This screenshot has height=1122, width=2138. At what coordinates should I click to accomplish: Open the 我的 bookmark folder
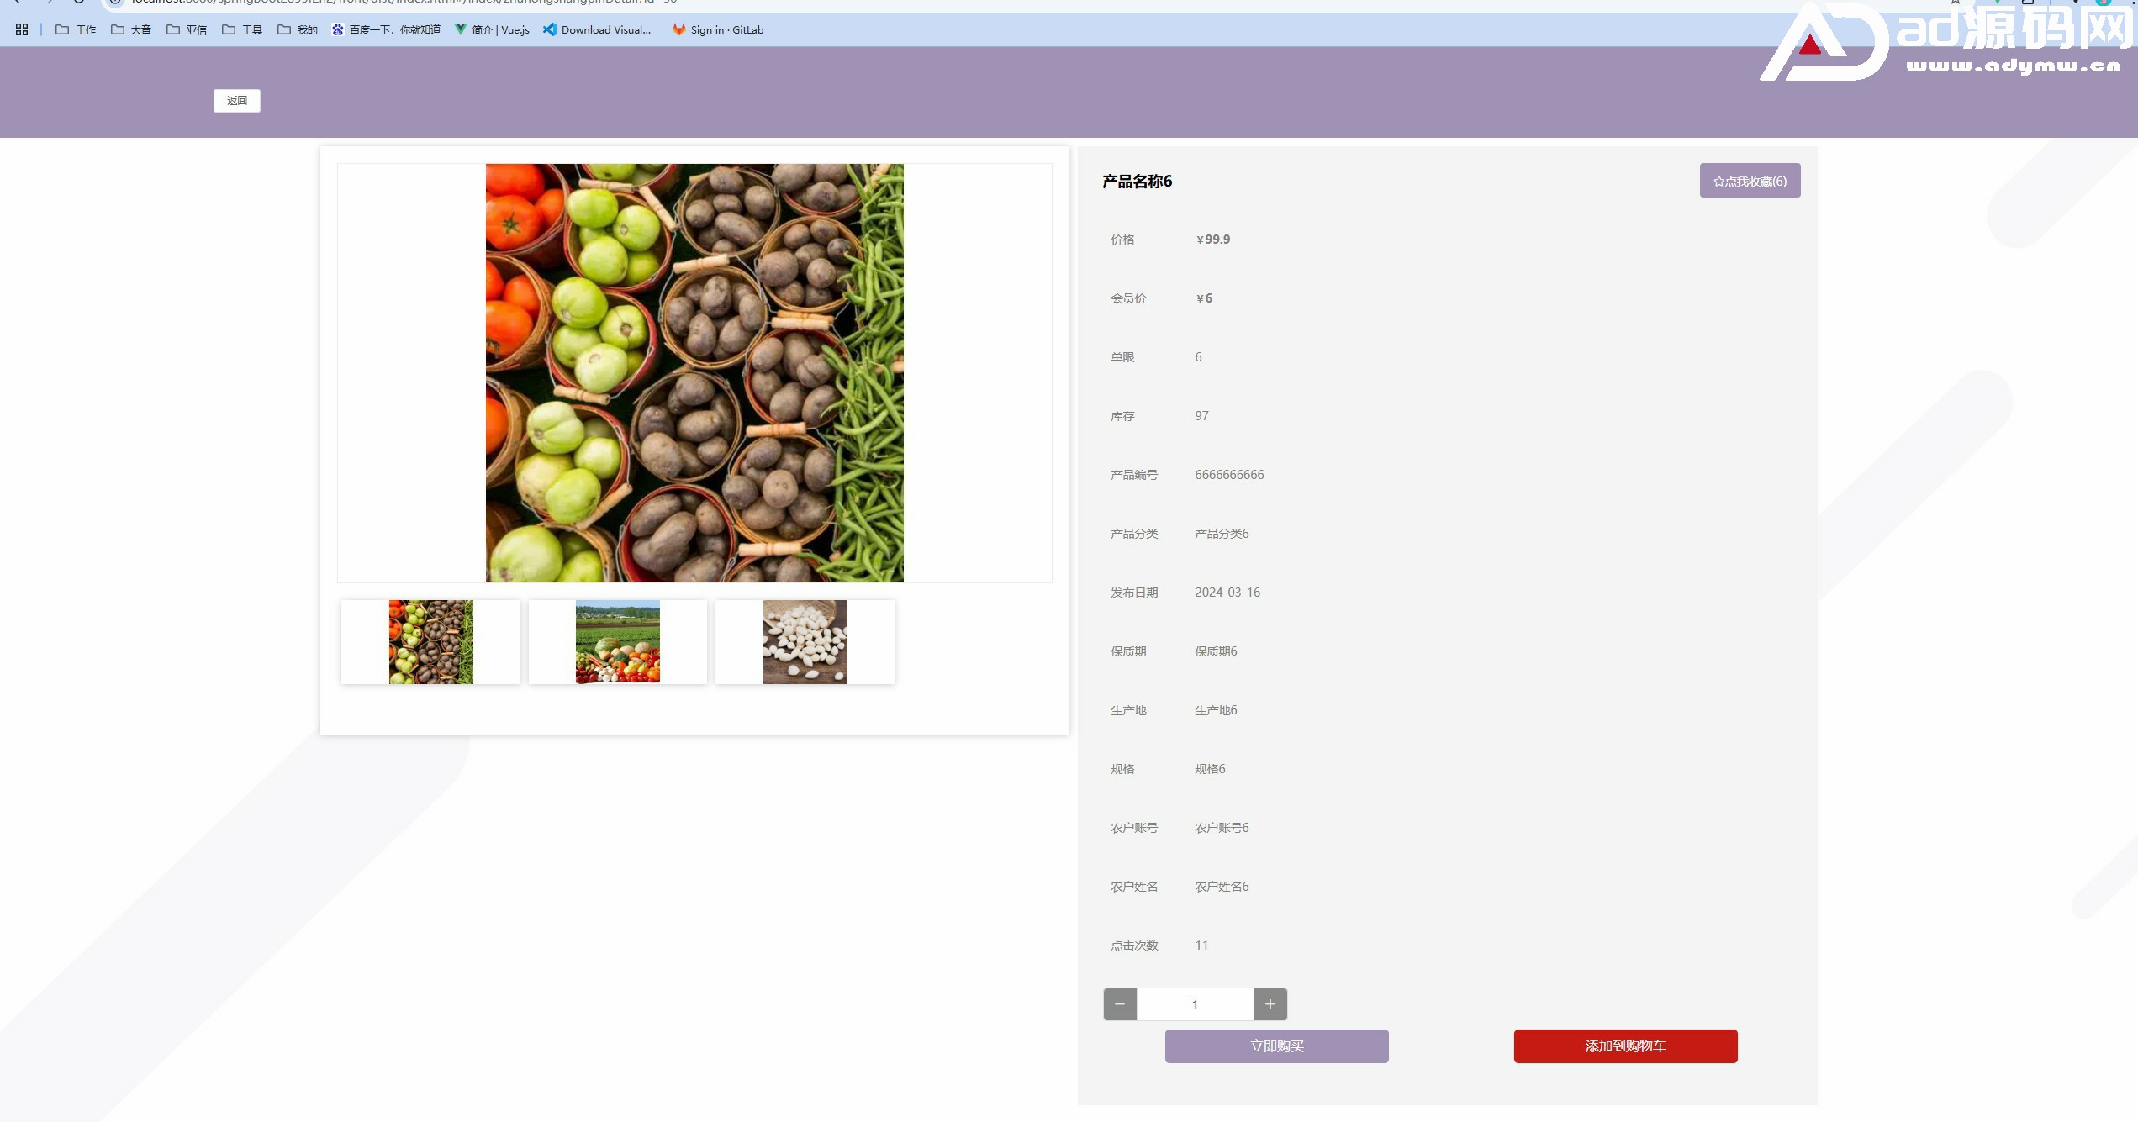tap(298, 29)
